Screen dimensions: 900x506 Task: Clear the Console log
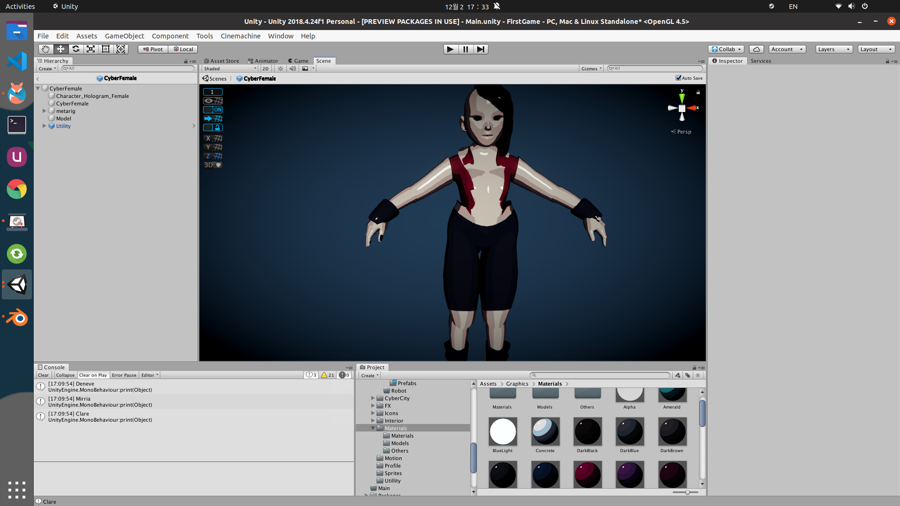[x=43, y=375]
